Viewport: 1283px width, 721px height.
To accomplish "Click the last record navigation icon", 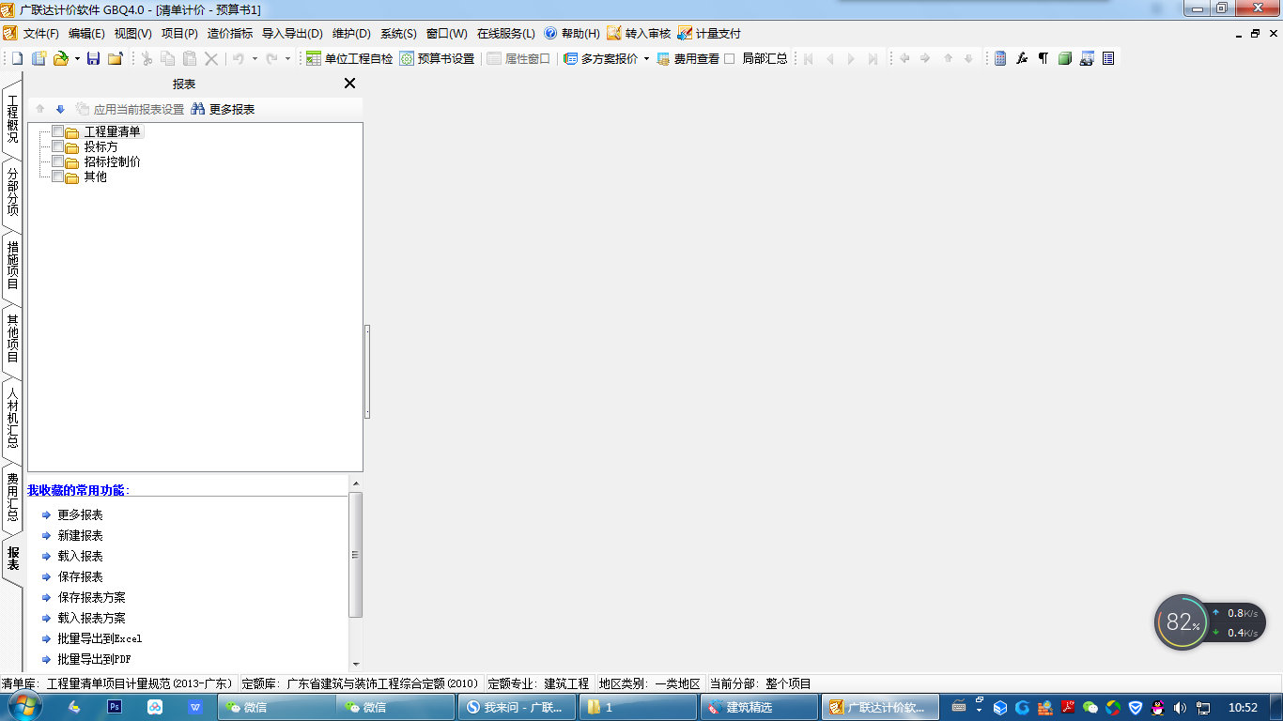I will click(873, 58).
